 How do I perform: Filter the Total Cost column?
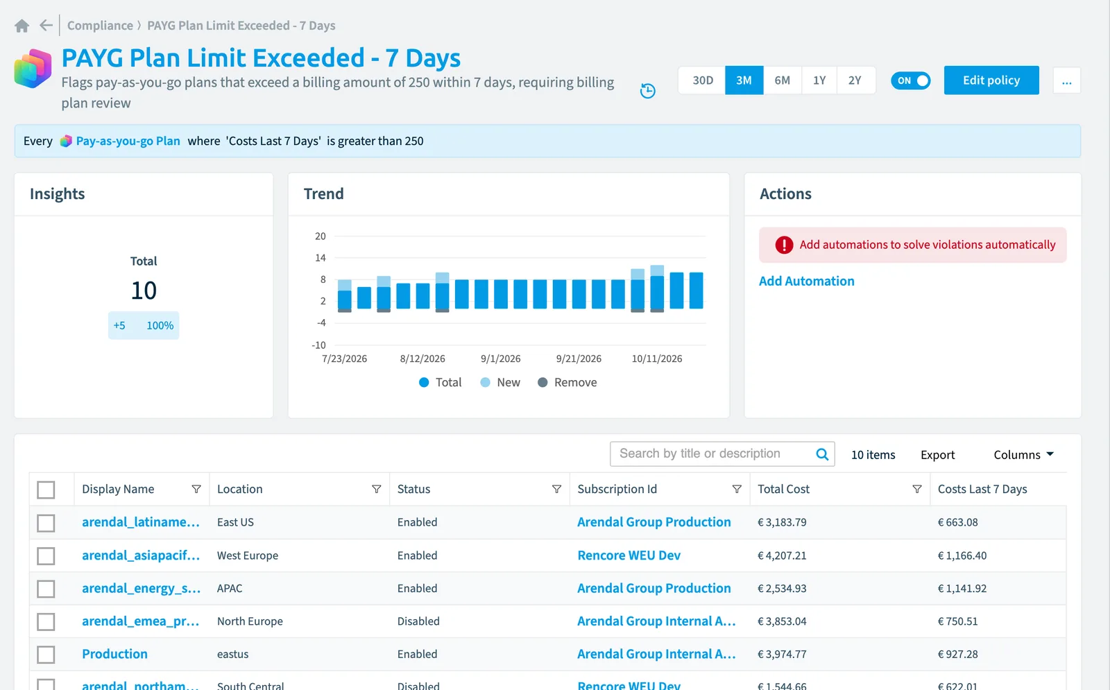tap(917, 490)
